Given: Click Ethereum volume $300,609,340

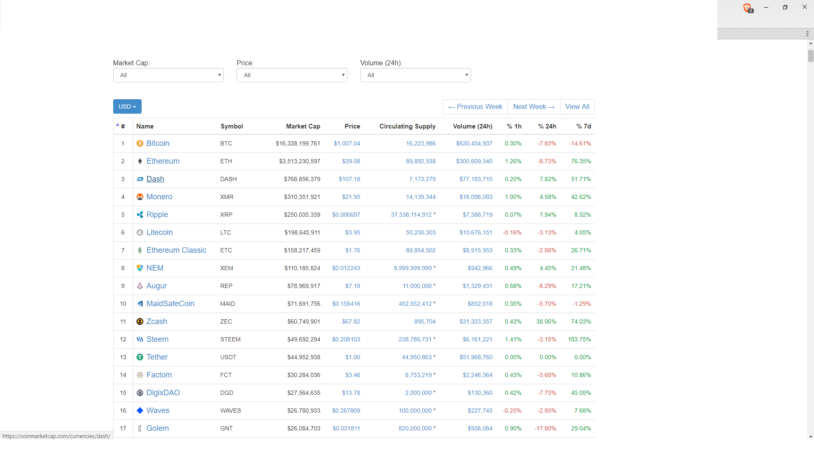Looking at the screenshot, I should [x=474, y=162].
